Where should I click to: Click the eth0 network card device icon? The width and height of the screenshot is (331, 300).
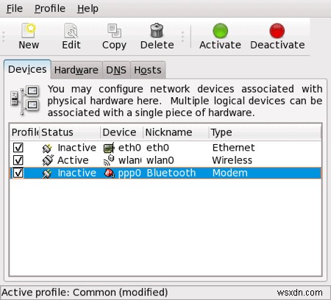(x=109, y=148)
